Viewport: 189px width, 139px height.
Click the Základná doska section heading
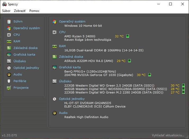(71, 56)
